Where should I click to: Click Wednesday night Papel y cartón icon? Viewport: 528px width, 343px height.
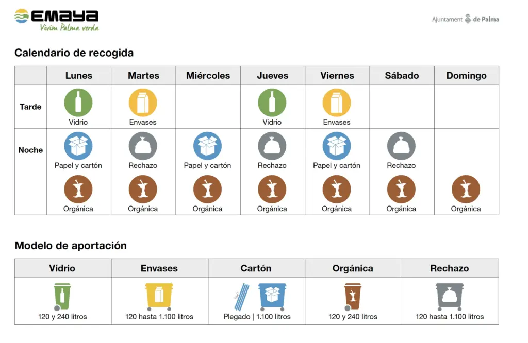click(x=207, y=146)
